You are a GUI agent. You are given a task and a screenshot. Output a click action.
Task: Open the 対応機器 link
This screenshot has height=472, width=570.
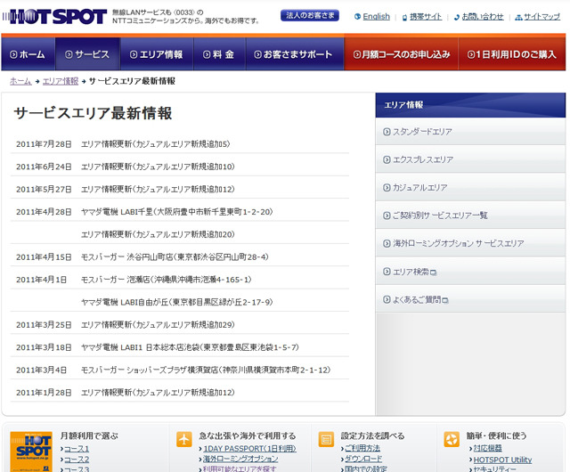pos(487,448)
